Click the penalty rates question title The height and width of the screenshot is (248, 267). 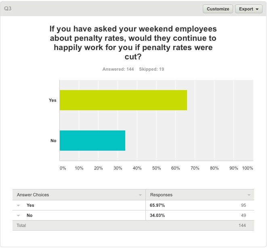pos(133,43)
